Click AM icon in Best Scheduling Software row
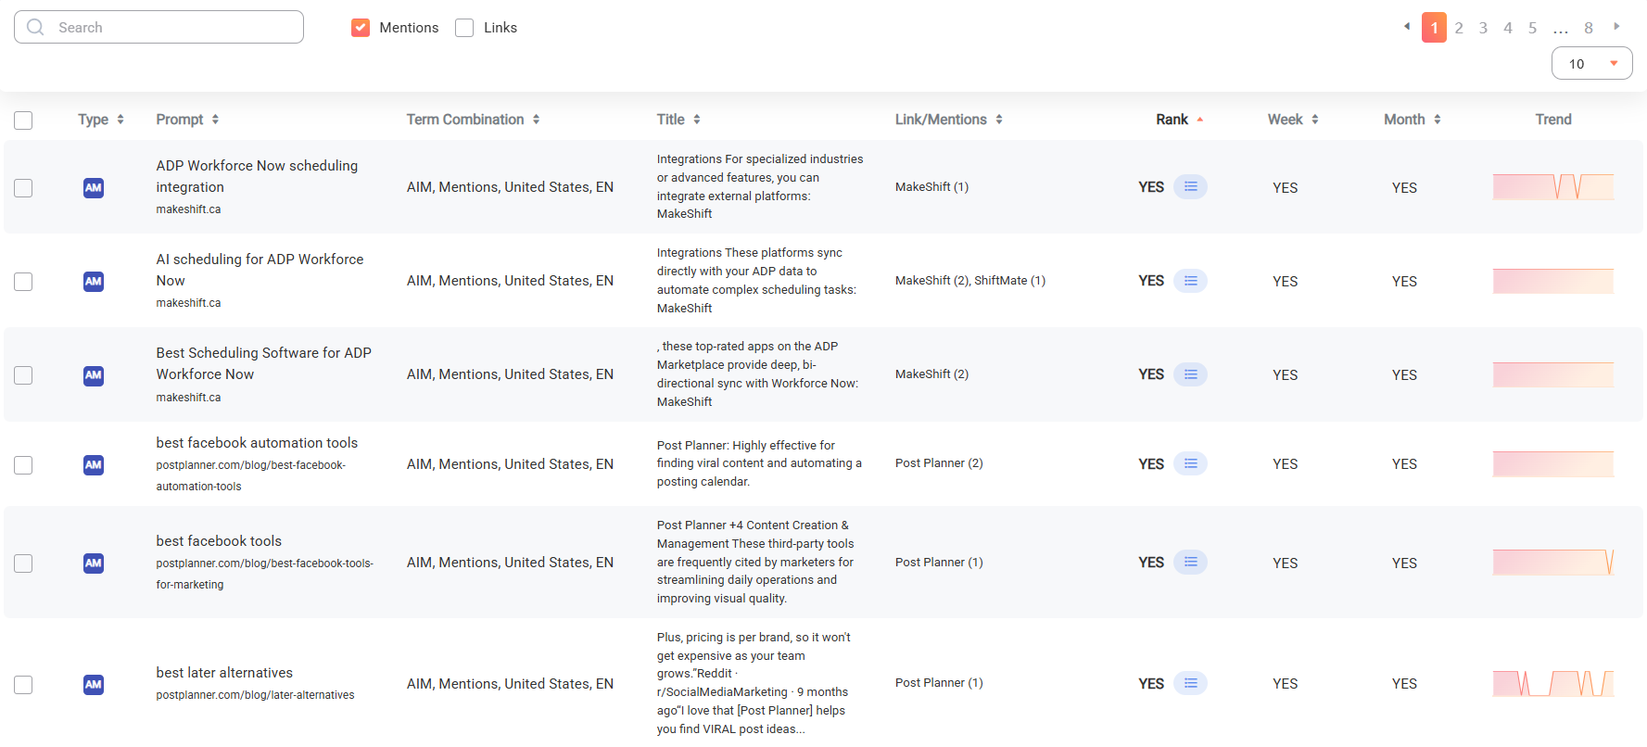The width and height of the screenshot is (1647, 747). click(x=94, y=375)
